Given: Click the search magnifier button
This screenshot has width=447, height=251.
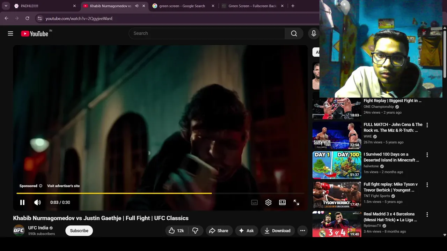Looking at the screenshot, I should [x=294, y=33].
